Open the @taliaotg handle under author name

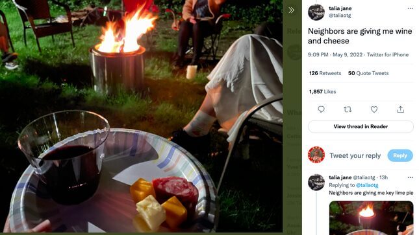click(x=340, y=16)
